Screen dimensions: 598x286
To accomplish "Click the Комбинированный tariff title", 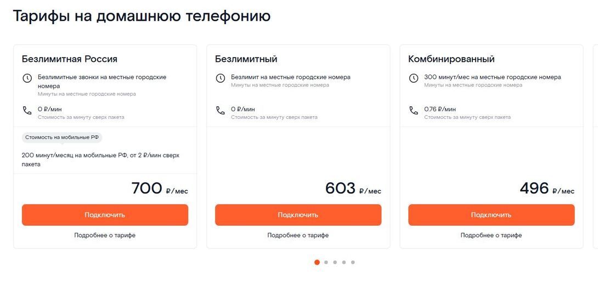I will coord(452,59).
